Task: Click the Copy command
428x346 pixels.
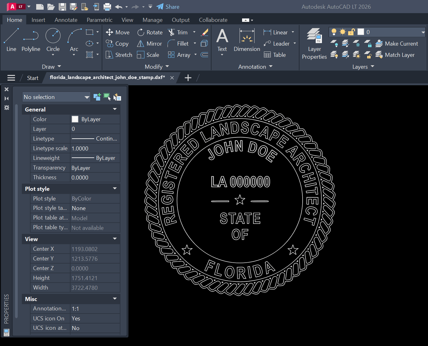Action: coord(117,44)
